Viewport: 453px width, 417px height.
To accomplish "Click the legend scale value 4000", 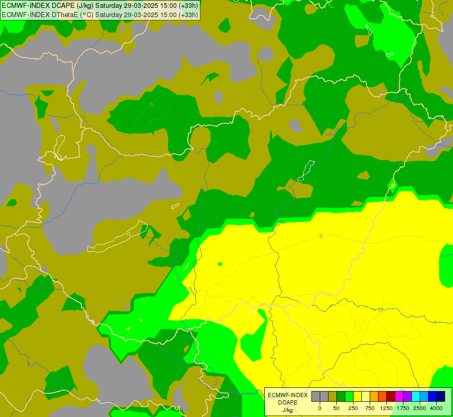I will click(436, 408).
